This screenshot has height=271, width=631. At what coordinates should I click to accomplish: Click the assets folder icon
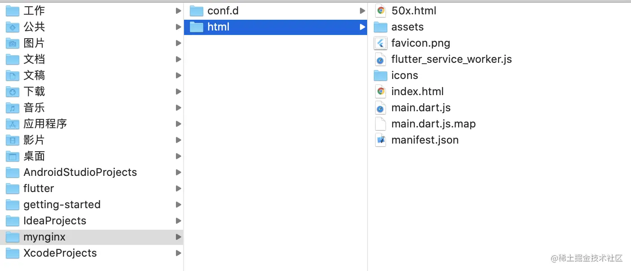tap(380, 26)
